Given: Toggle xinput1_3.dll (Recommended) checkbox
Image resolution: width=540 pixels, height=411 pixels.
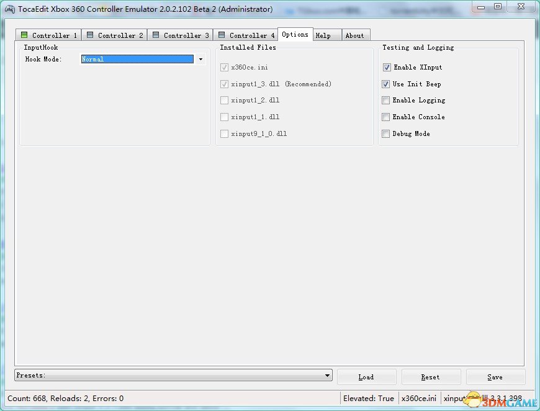Looking at the screenshot, I should click(x=224, y=84).
